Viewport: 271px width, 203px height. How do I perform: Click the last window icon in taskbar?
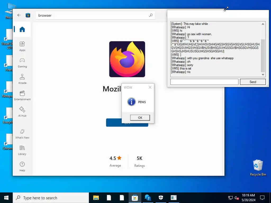tap(174, 198)
